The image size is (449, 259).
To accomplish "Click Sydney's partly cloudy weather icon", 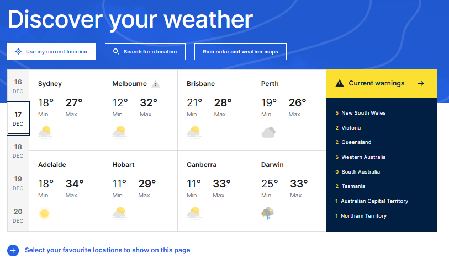I will coord(45,132).
